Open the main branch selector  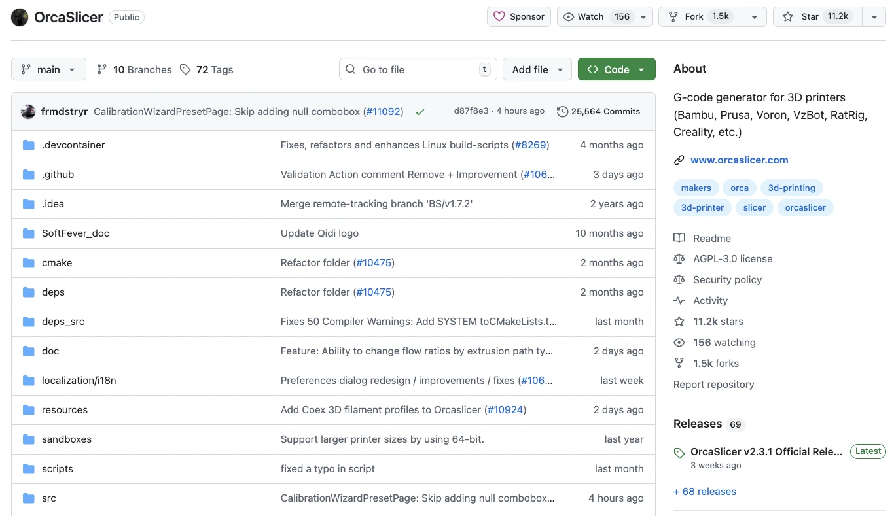pyautogui.click(x=48, y=69)
